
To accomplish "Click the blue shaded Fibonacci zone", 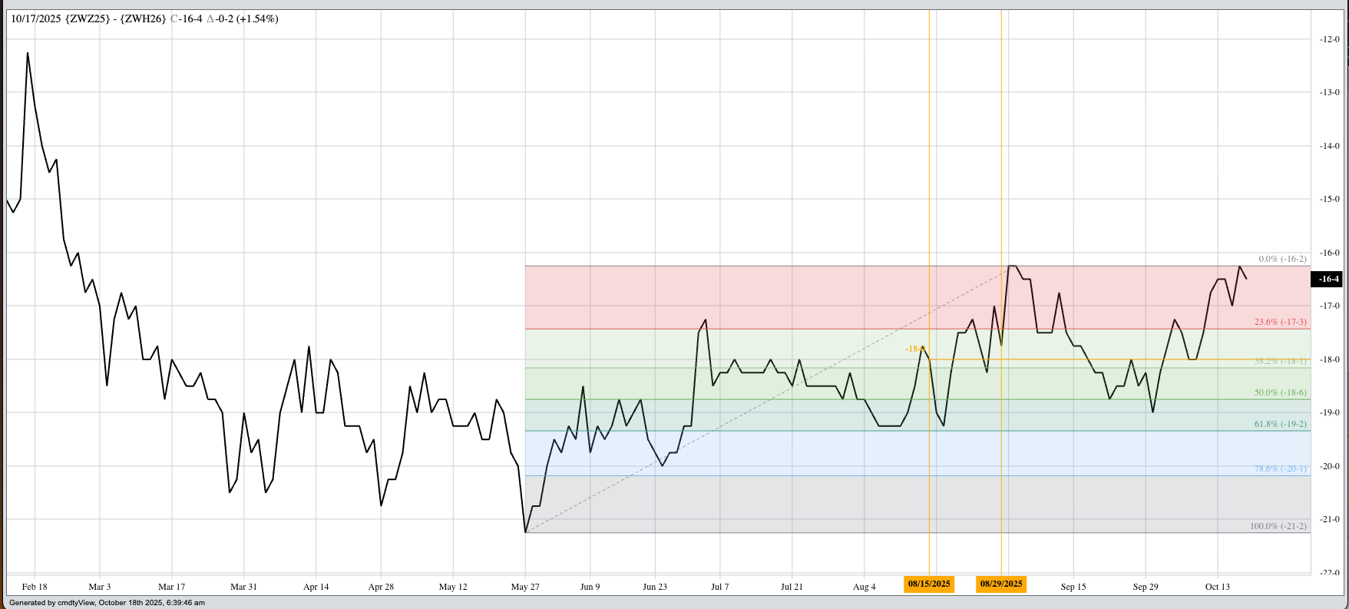I will pos(768,453).
